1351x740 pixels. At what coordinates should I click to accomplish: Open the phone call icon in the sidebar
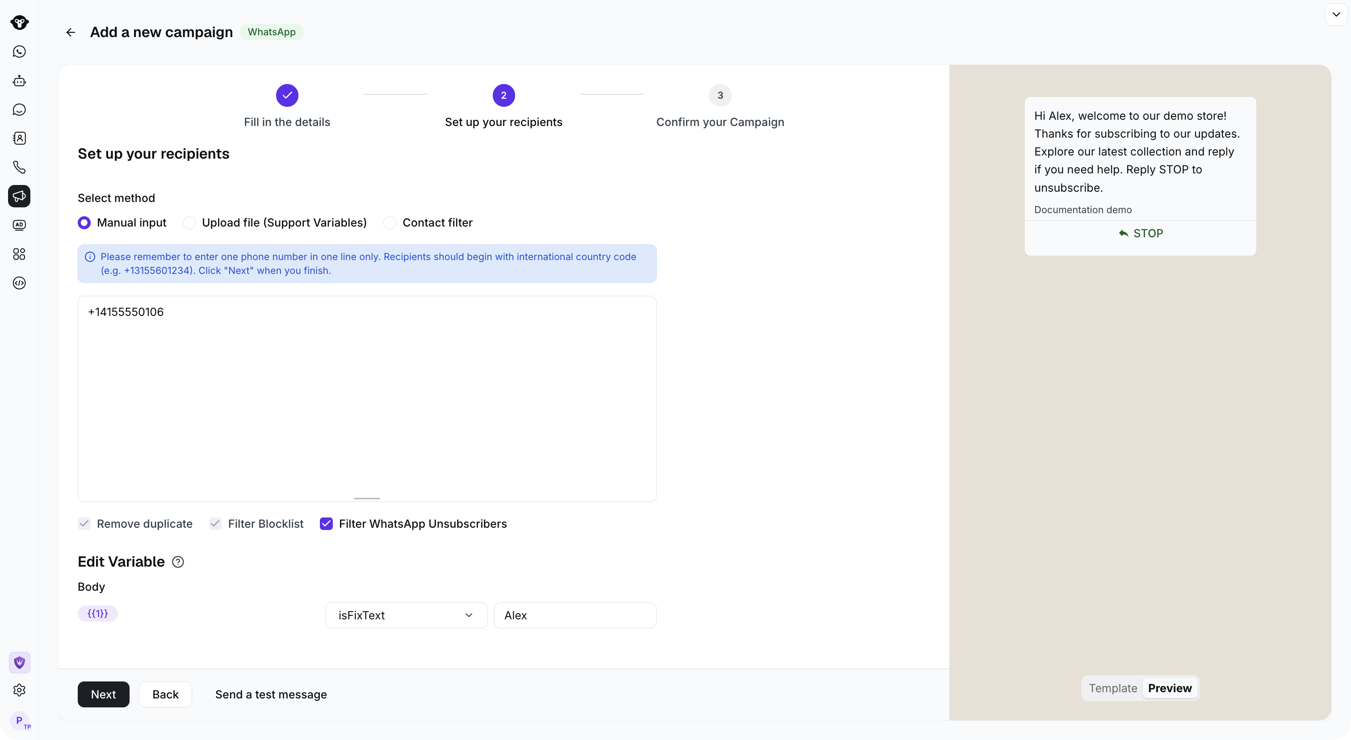(19, 167)
